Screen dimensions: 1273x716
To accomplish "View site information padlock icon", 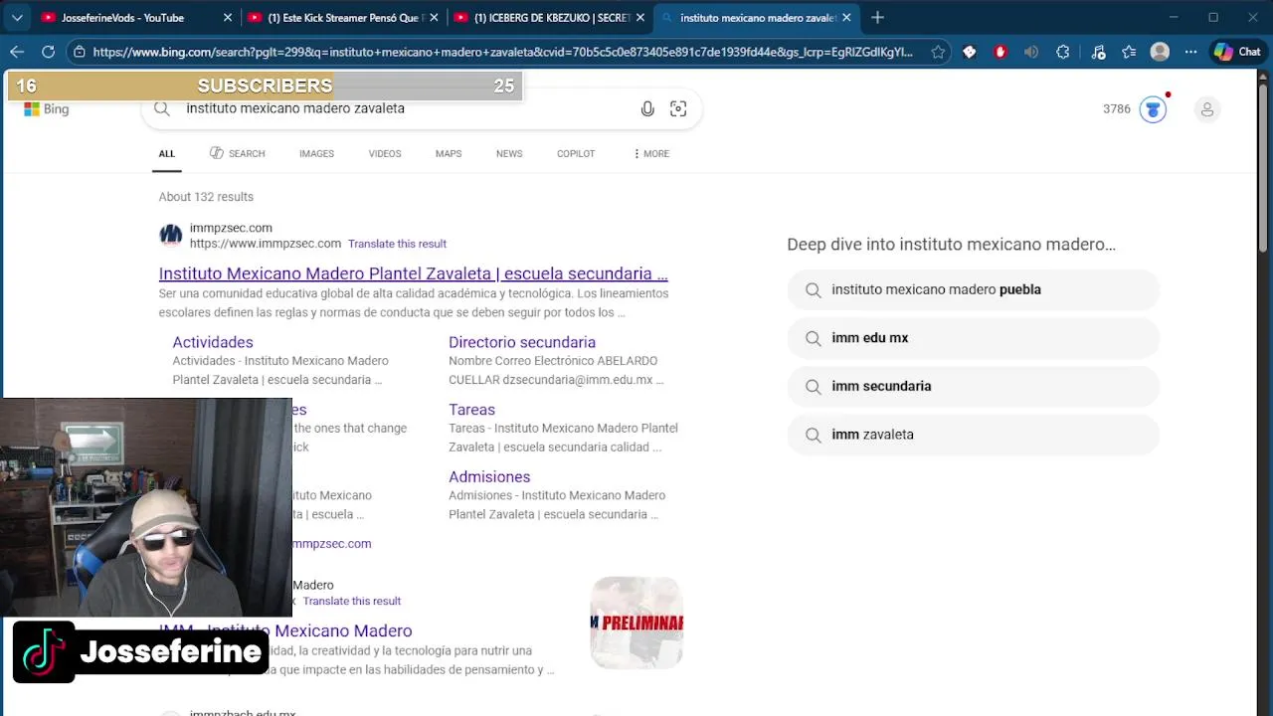I will (x=79, y=52).
